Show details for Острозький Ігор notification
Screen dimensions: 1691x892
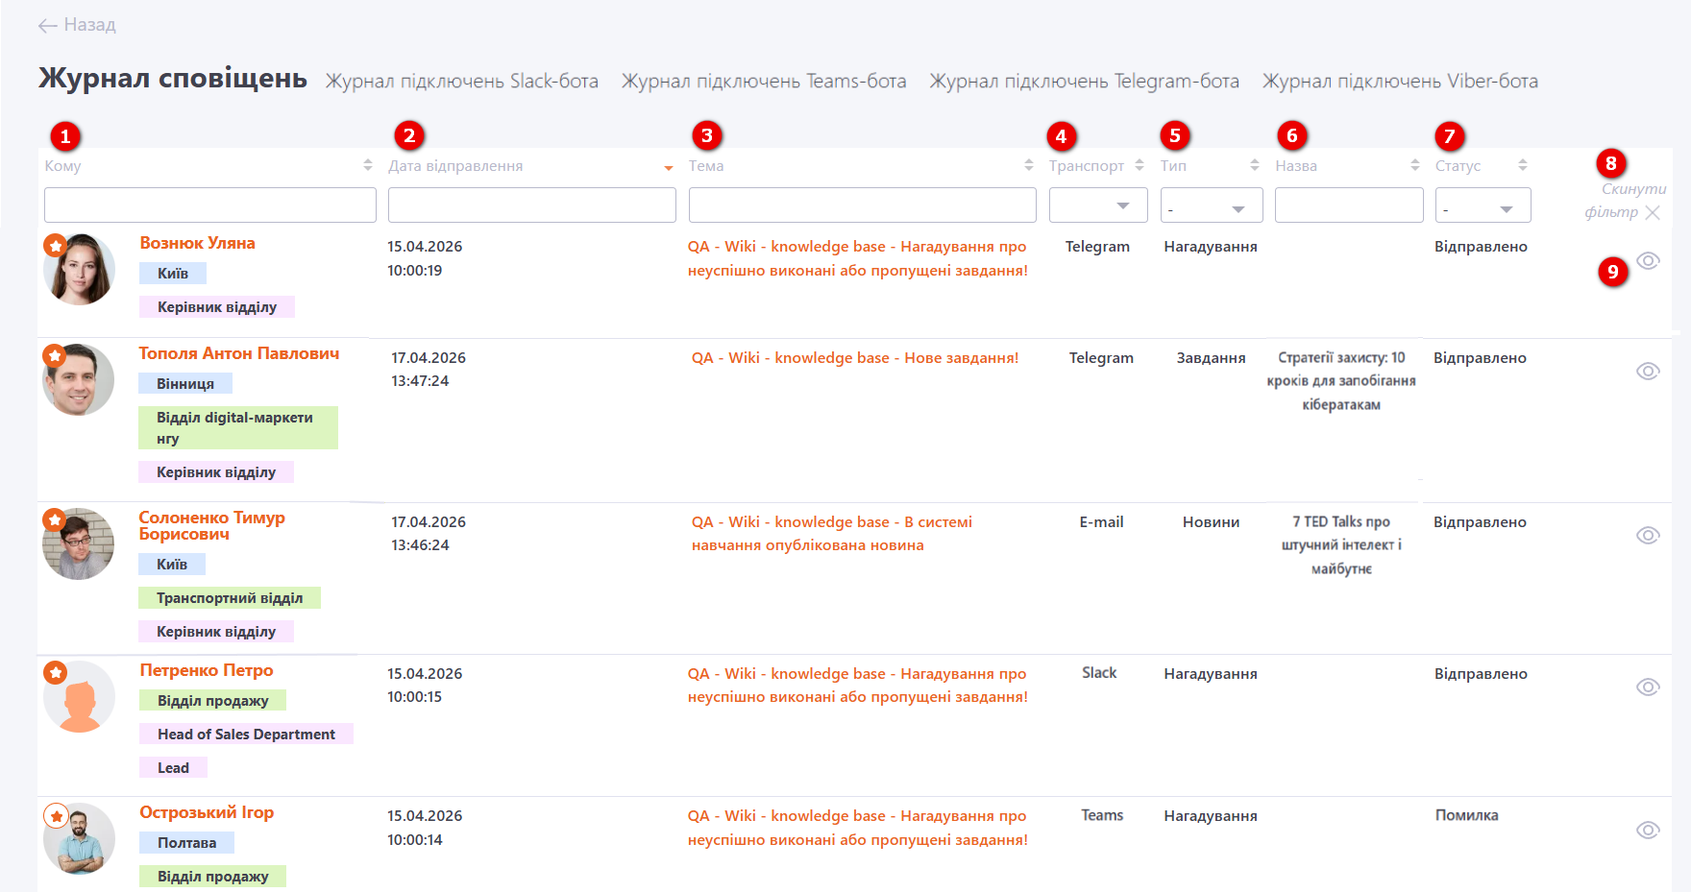[1648, 831]
